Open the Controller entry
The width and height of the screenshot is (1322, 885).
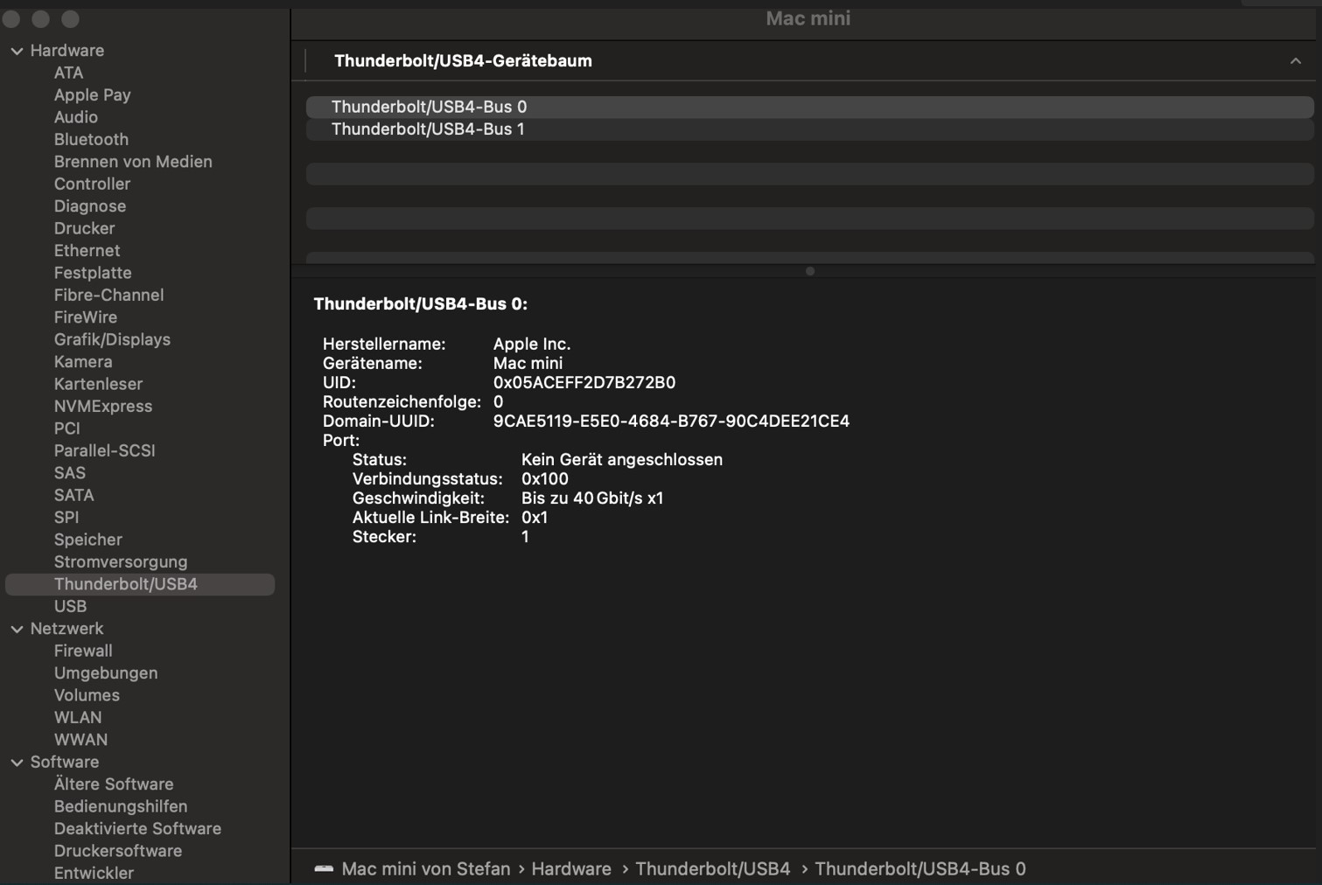(92, 184)
